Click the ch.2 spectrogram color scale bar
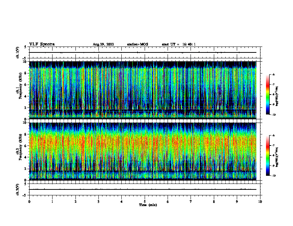This screenshot has width=293, height=226. [x=267, y=155]
